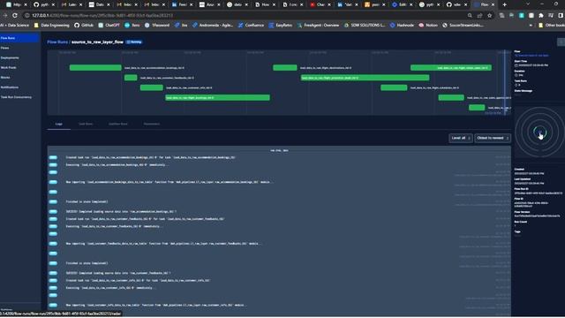The image size is (565, 318).
Task: Open the SoccerStreamLinks bookmark
Action: 463,26
